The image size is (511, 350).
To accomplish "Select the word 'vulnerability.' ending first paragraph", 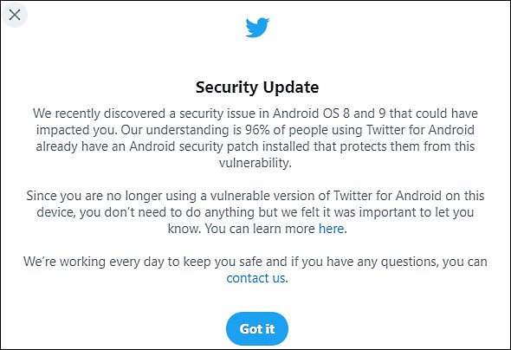I will point(255,163).
